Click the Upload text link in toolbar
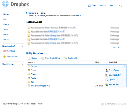The height and width of the screenshot is (107, 129). (x=34, y=58)
